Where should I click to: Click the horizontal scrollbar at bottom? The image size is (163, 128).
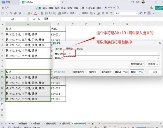[x=126, y=123]
